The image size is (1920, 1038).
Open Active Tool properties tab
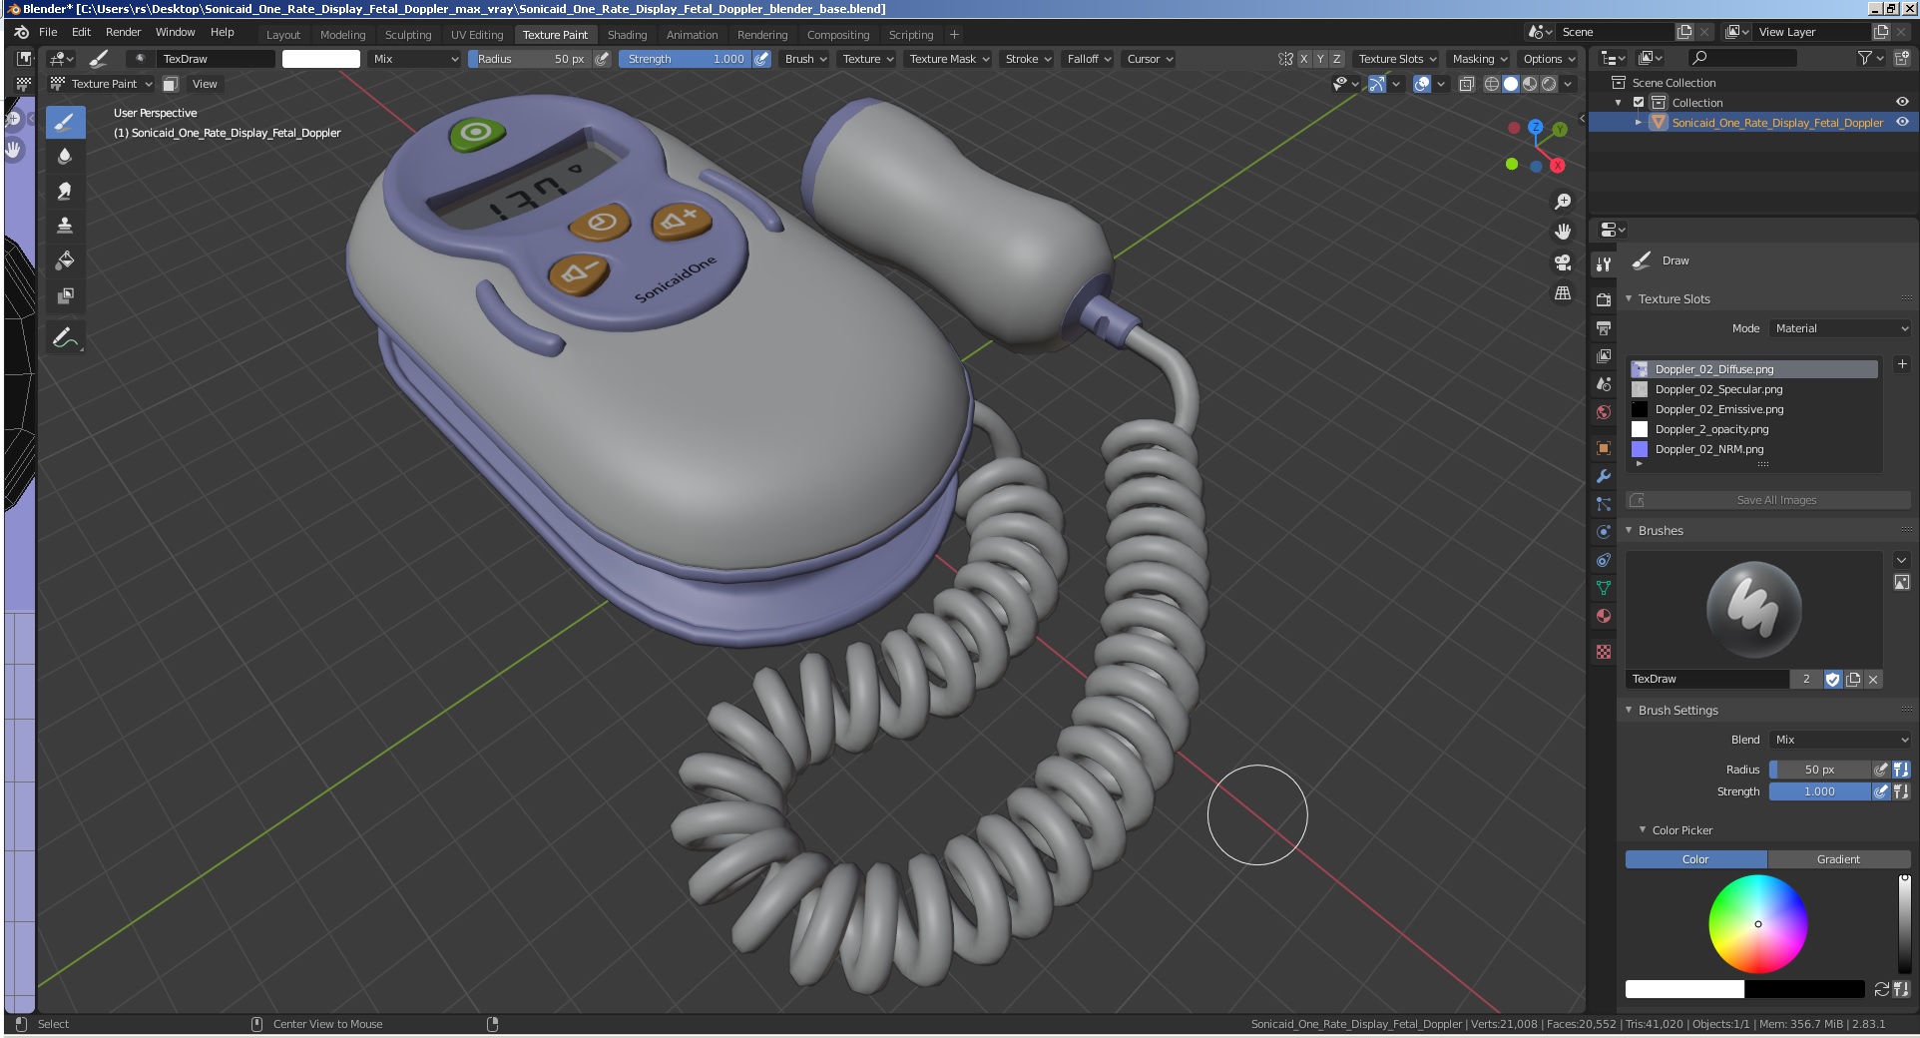[1604, 264]
